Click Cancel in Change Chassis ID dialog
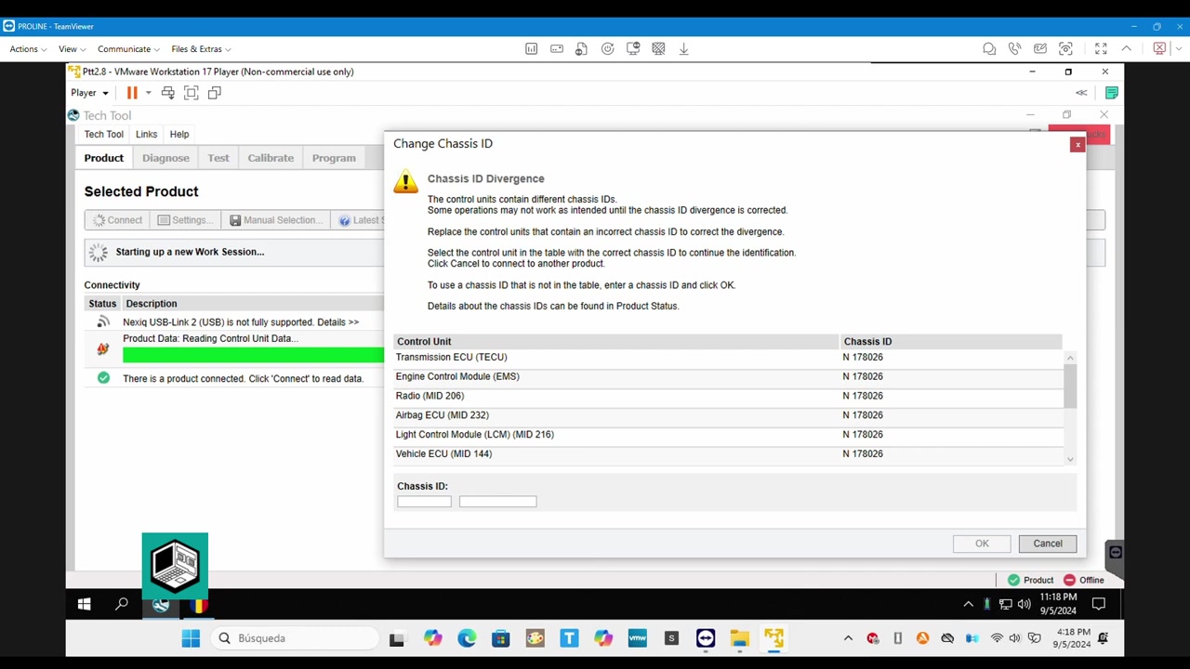1190x669 pixels. 1047,544
